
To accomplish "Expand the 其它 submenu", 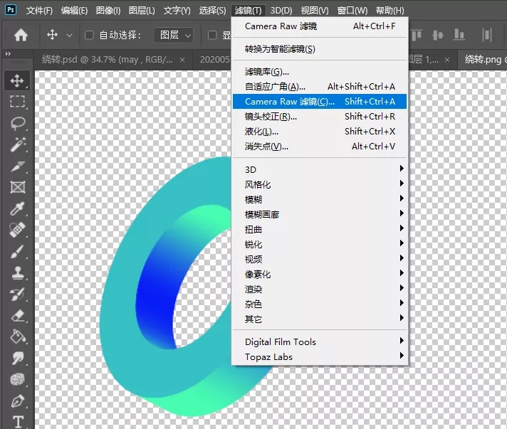I will (x=320, y=319).
